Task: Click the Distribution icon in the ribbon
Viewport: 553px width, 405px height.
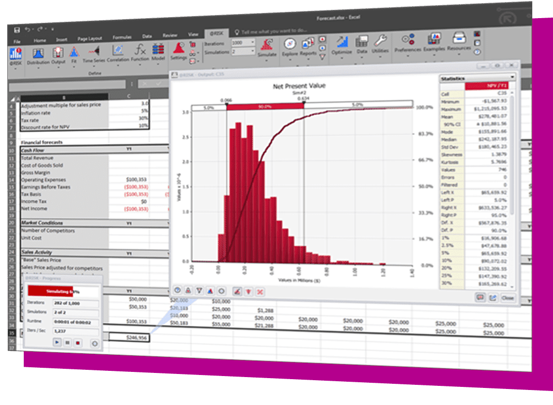Action: (x=38, y=55)
